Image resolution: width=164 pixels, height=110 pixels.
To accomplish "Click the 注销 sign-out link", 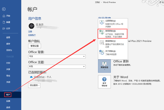I will [30, 31].
